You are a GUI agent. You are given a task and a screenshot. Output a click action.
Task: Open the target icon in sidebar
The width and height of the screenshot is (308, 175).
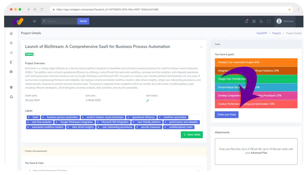click(x=11, y=43)
